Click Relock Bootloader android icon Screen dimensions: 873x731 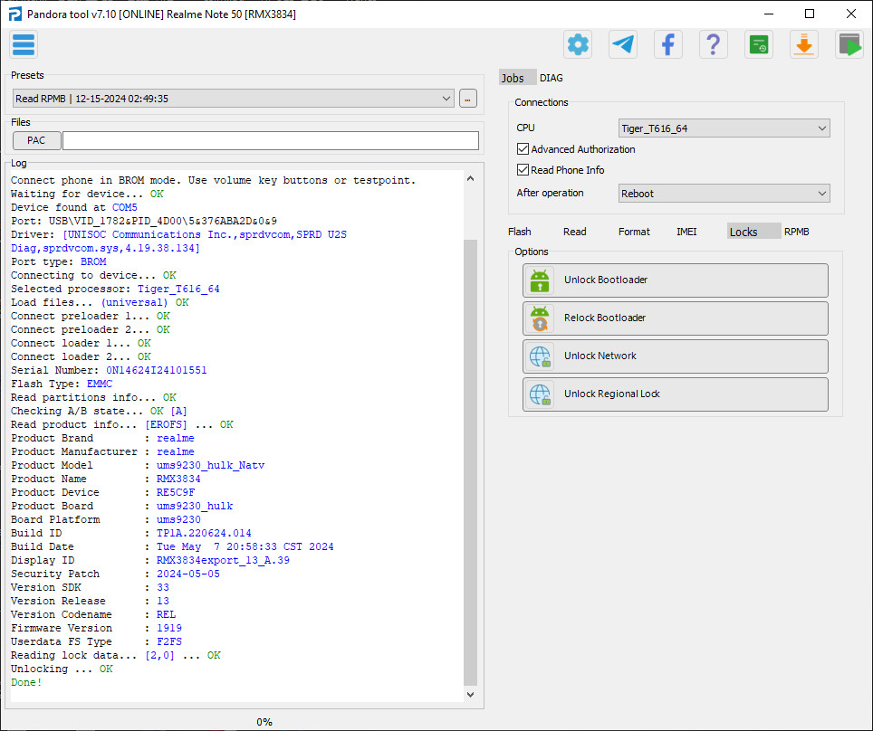coord(540,318)
